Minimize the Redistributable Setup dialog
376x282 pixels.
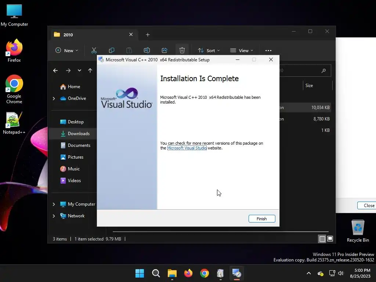pos(238,60)
